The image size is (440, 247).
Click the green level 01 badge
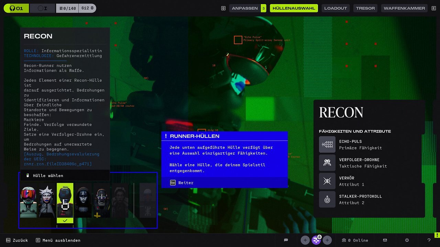[x=16, y=8]
